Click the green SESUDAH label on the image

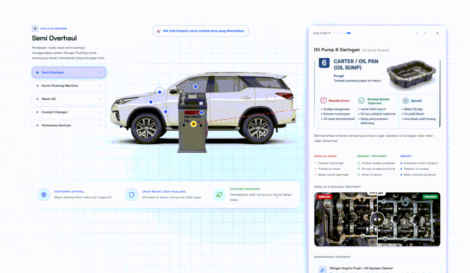click(x=430, y=197)
